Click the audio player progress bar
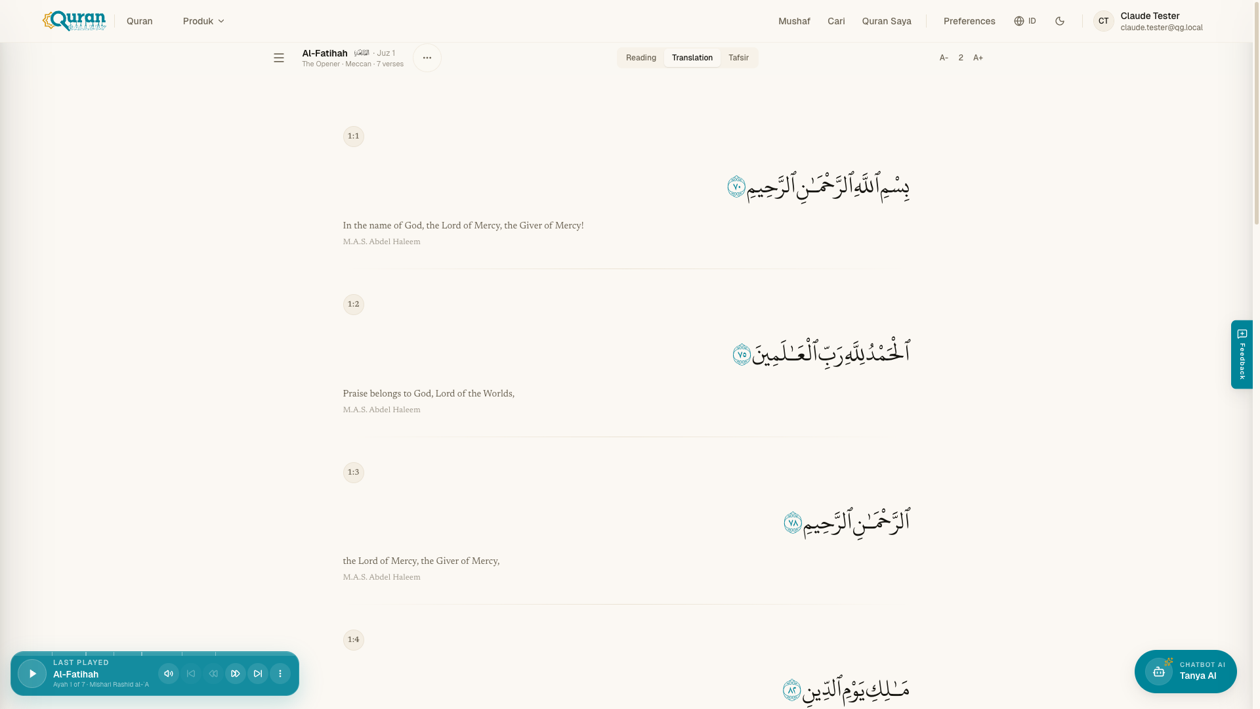The width and height of the screenshot is (1260, 709). pos(155,653)
